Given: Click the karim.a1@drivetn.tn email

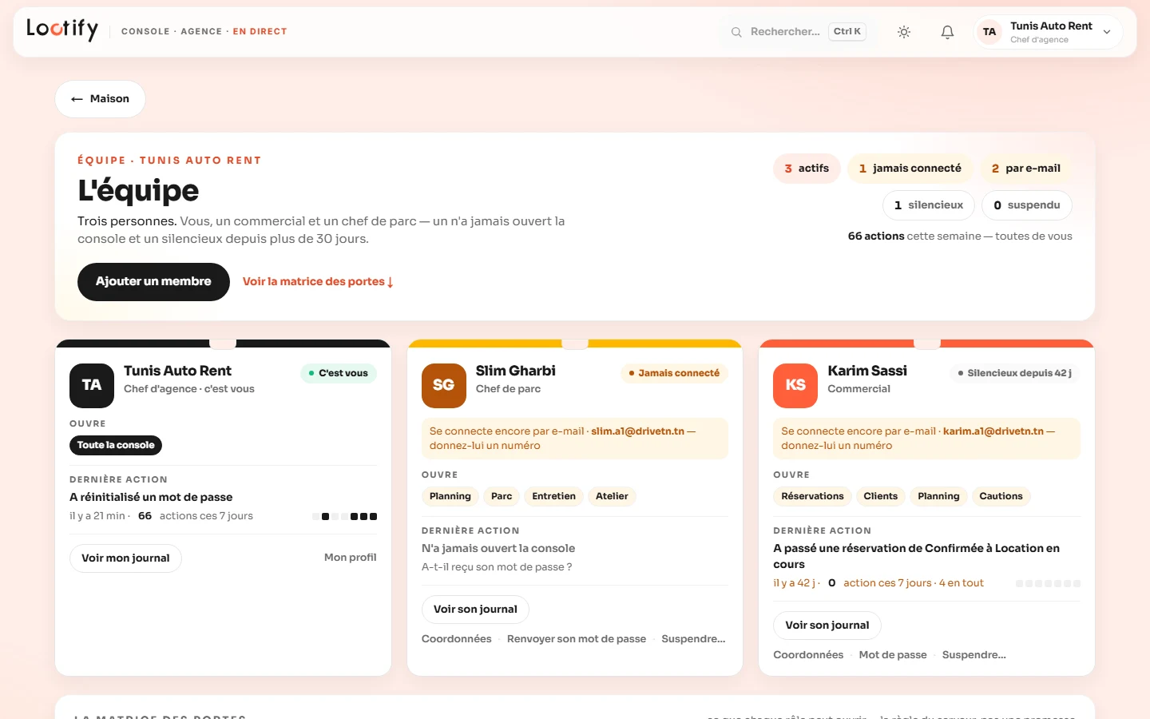Looking at the screenshot, I should click(993, 431).
